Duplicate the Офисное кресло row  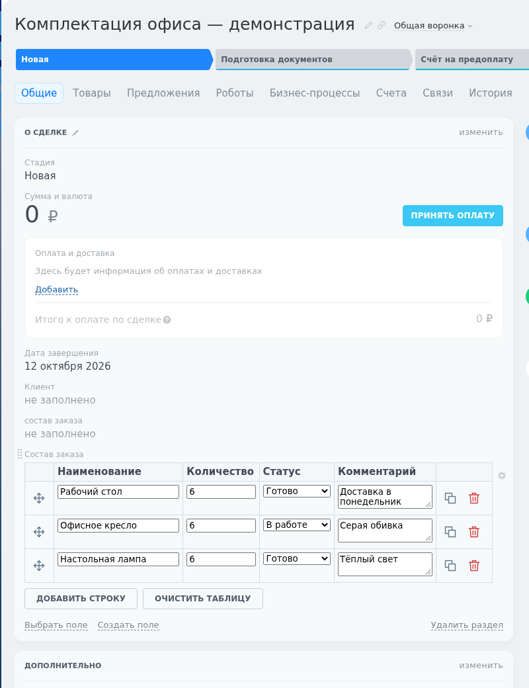[x=450, y=532]
